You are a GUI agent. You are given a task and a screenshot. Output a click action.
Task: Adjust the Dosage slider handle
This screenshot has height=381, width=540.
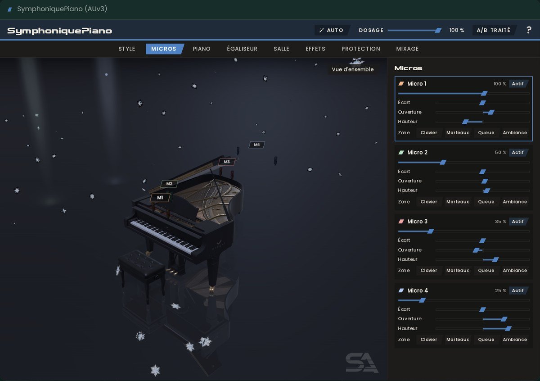[438, 30]
